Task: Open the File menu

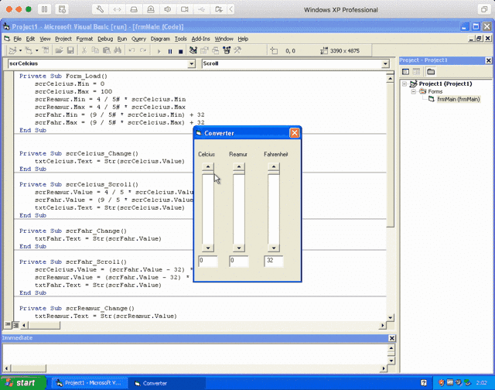Action: tap(17, 39)
